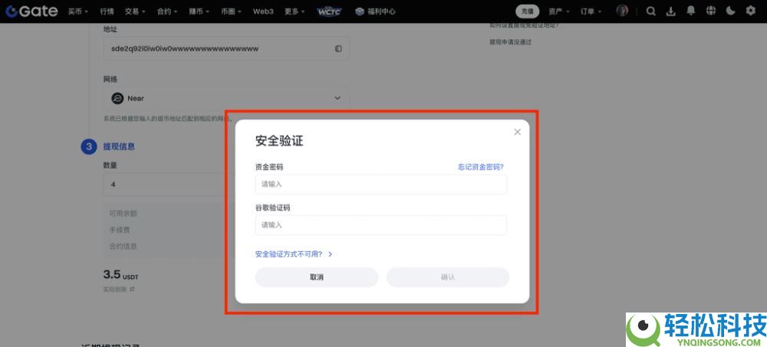Open notifications bell
This screenshot has width=767, height=347.
coord(691,11)
